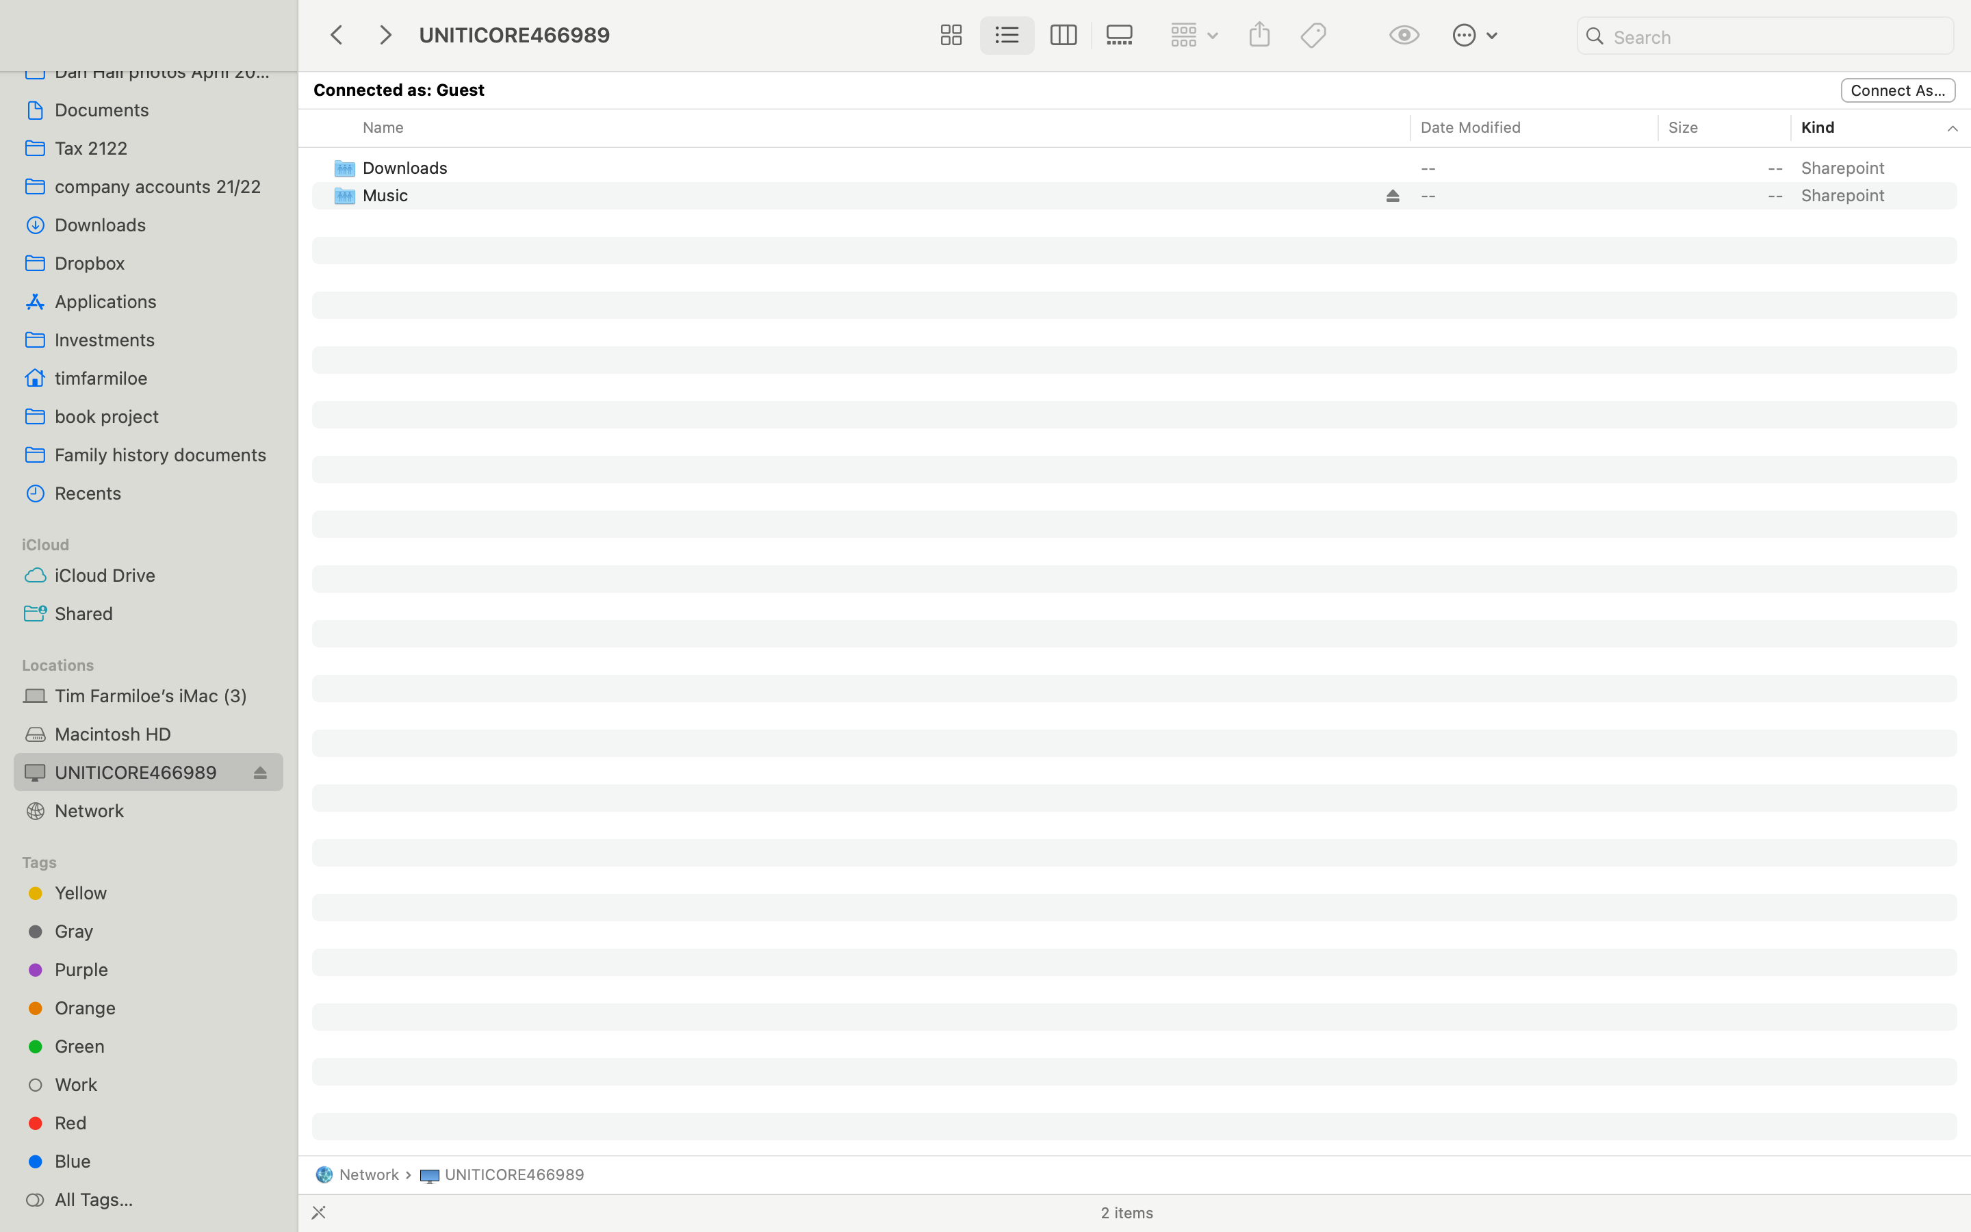
Task: Sort by Name column header
Action: pyautogui.click(x=383, y=127)
